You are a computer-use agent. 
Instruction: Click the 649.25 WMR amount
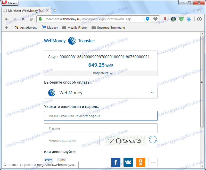[101, 65]
